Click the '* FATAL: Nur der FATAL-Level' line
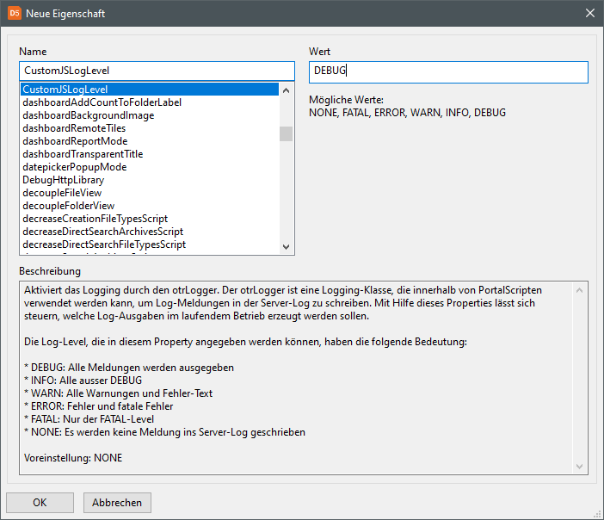 (89, 419)
